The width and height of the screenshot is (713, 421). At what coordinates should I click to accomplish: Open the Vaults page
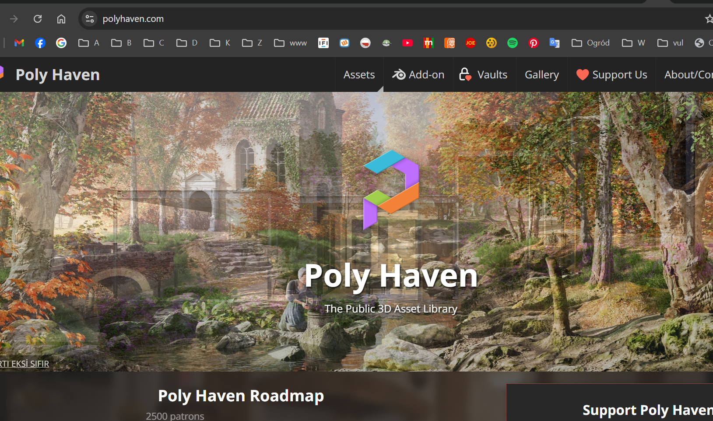tap(484, 75)
